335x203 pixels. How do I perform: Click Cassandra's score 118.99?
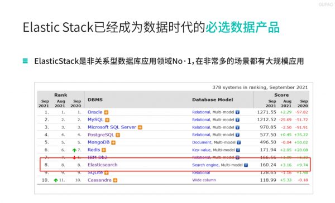(268, 180)
